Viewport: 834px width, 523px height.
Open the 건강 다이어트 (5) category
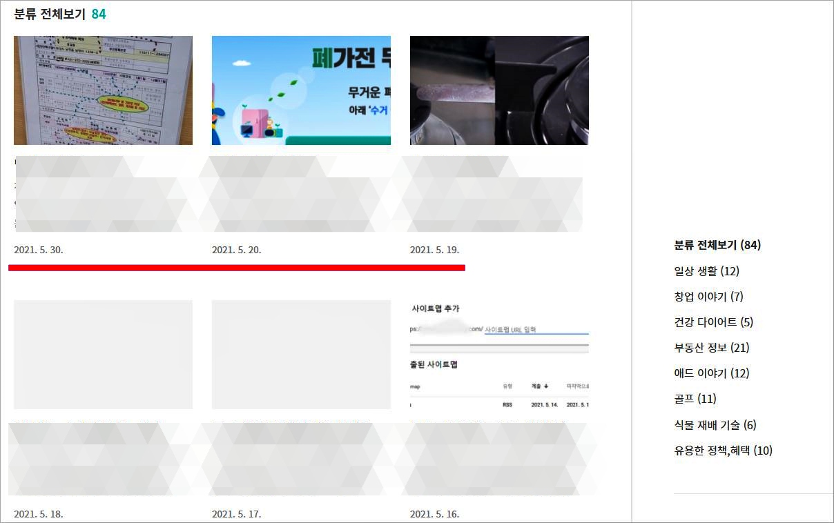pyautogui.click(x=712, y=322)
